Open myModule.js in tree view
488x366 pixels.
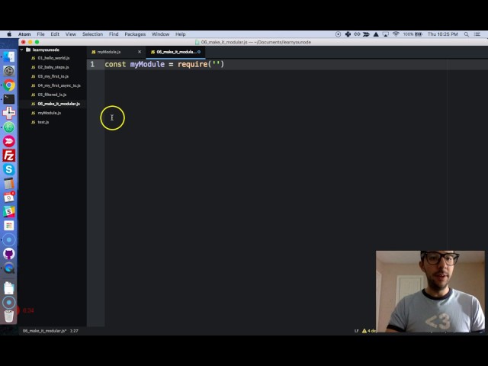click(49, 113)
